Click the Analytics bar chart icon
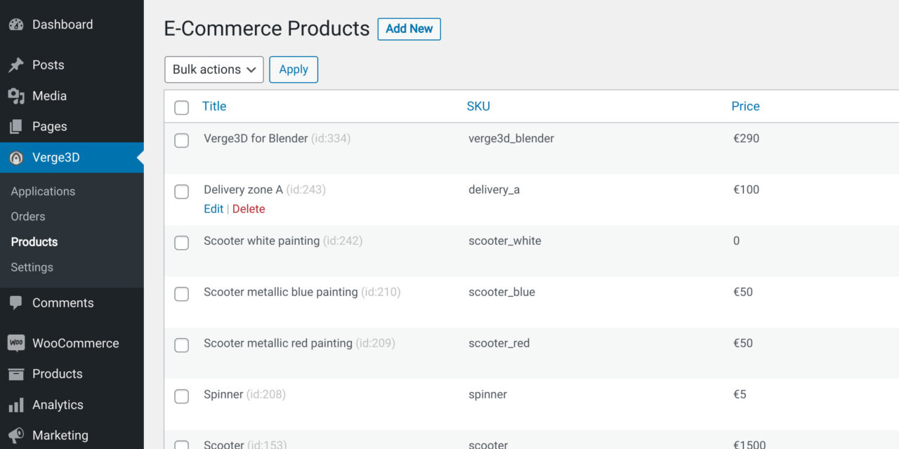 16,405
